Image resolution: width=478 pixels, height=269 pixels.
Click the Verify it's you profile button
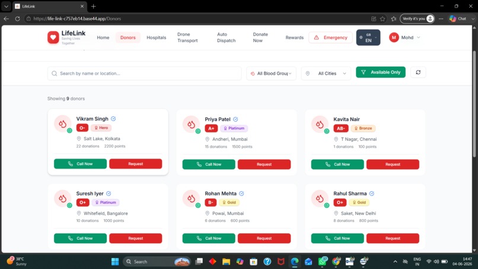417,18
